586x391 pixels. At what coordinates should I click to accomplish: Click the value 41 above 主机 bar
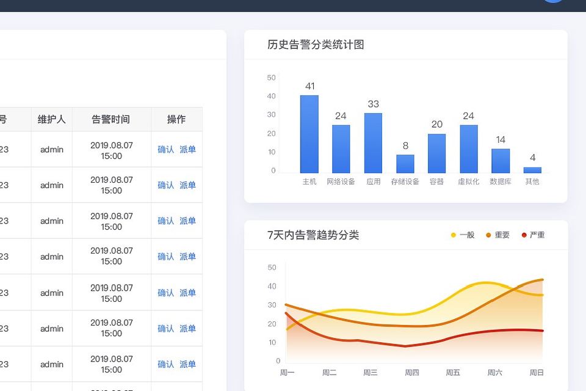(x=310, y=86)
